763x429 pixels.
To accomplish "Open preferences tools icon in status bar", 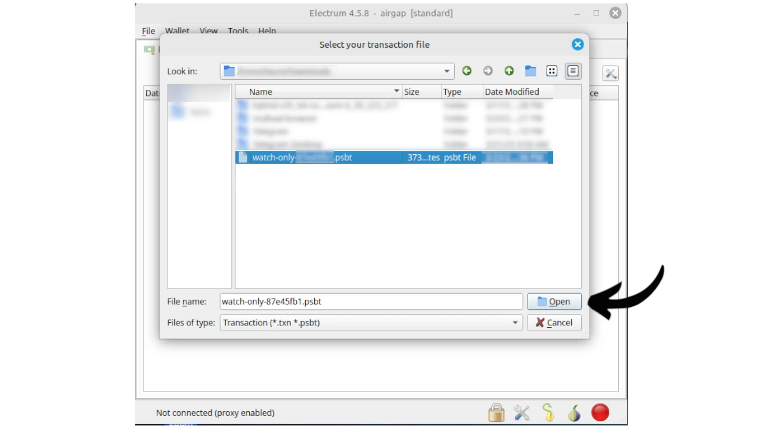I will [522, 412].
